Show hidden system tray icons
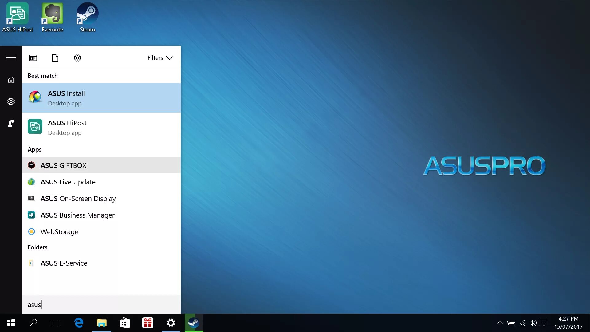Screen dimensions: 590x332 click(500, 323)
